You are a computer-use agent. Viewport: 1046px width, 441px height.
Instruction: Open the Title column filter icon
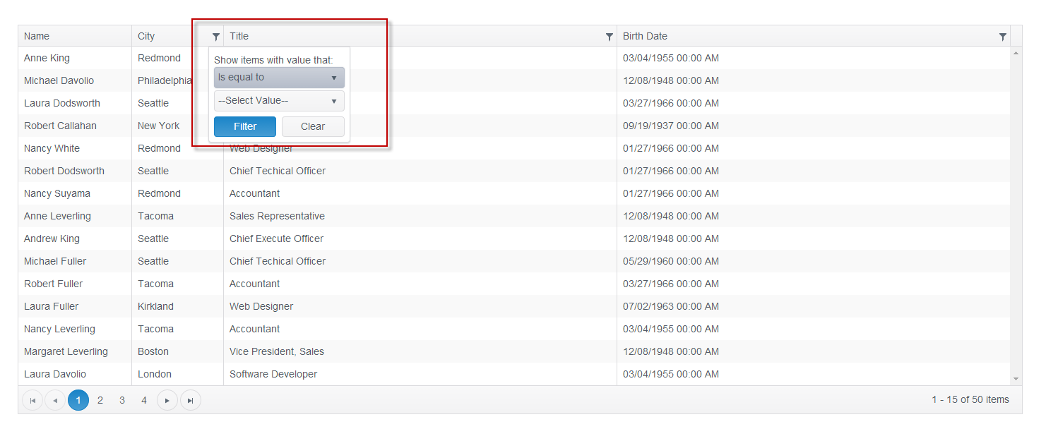pyautogui.click(x=609, y=37)
